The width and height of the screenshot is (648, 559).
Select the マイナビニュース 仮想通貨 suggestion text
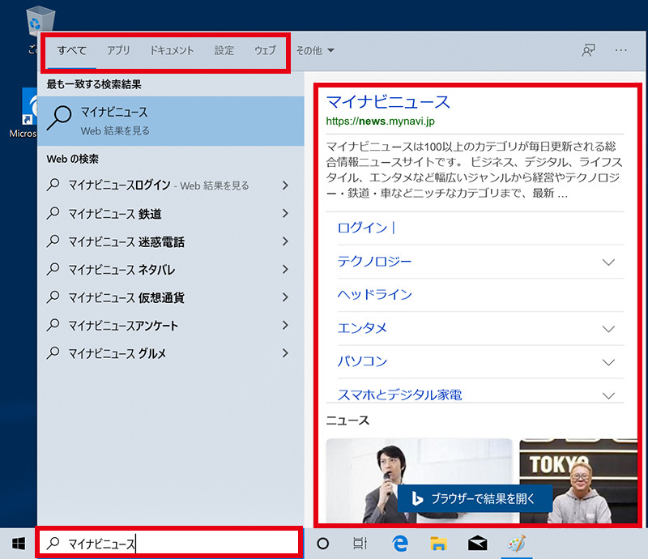(126, 297)
